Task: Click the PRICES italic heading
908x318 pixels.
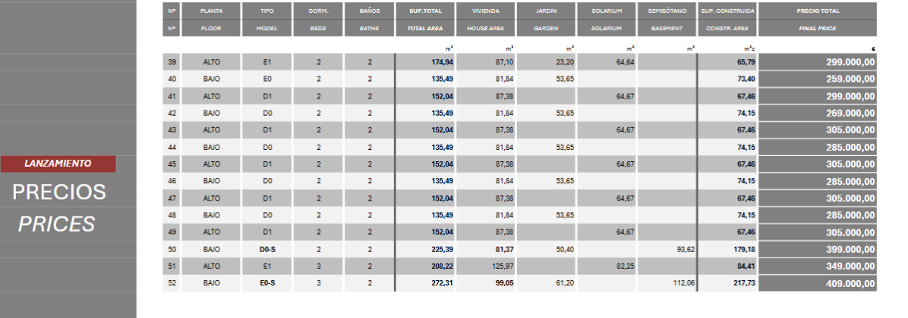Action: point(57,224)
